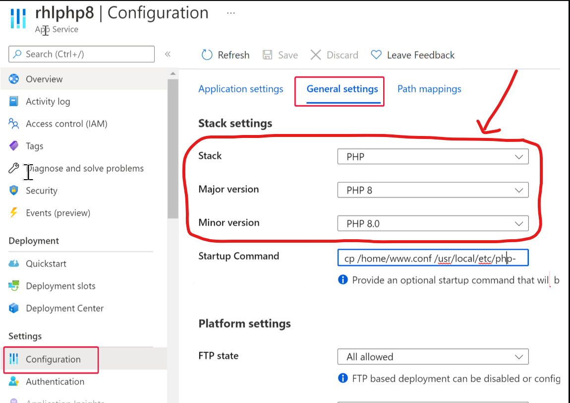Click the Authentication person icon
Screen dimensions: 570x403
pos(14,382)
